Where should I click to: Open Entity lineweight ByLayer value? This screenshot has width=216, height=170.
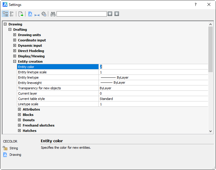tap(153, 83)
